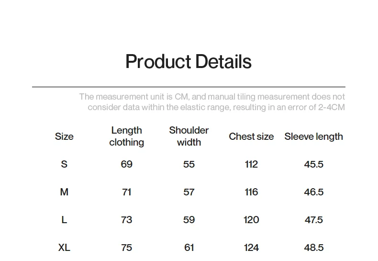Click the Sleeve length column header

tap(313, 136)
